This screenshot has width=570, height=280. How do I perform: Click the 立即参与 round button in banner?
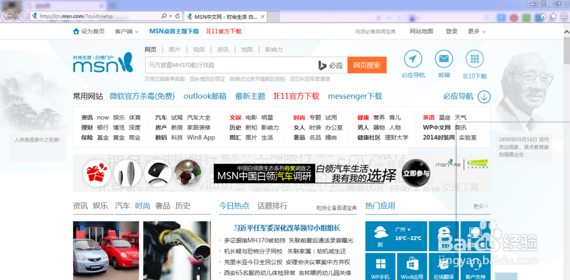[416, 173]
